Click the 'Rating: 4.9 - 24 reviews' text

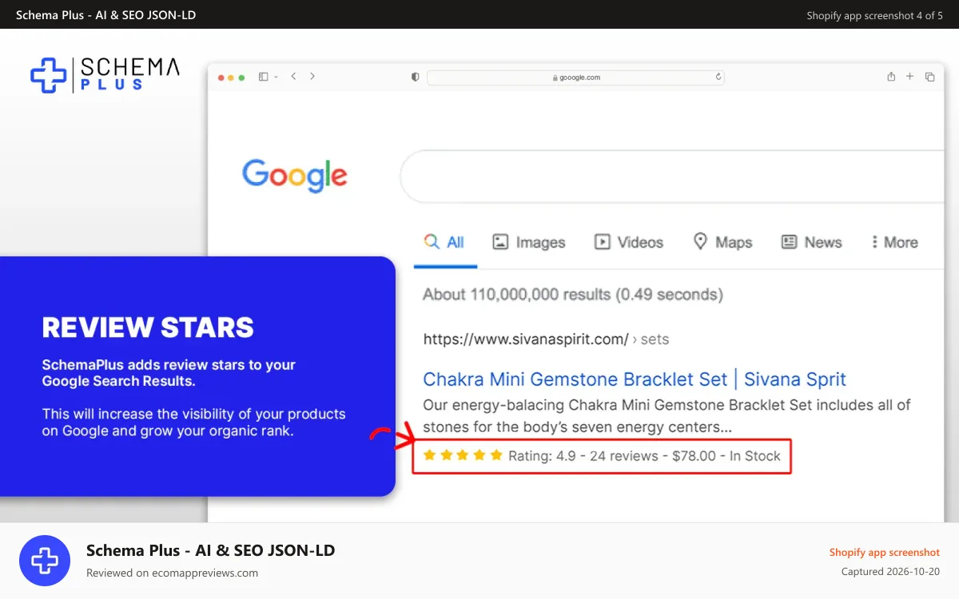583,456
